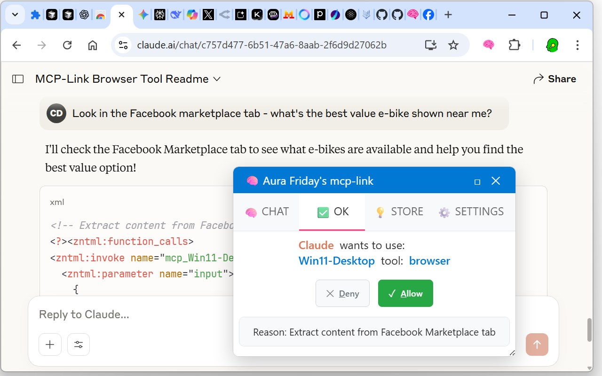
Task: Send the message with the arrow button
Action: (x=537, y=345)
